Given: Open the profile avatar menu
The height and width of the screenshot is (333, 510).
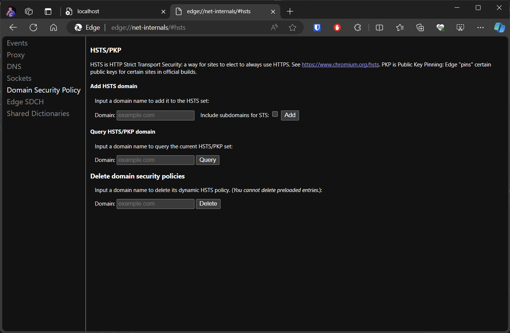Looking at the screenshot, I should pyautogui.click(x=11, y=11).
